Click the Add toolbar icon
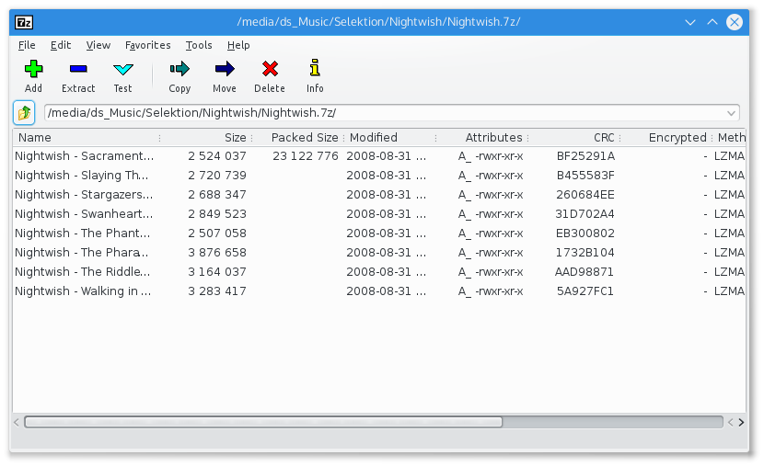The image size is (764, 467). click(x=34, y=69)
